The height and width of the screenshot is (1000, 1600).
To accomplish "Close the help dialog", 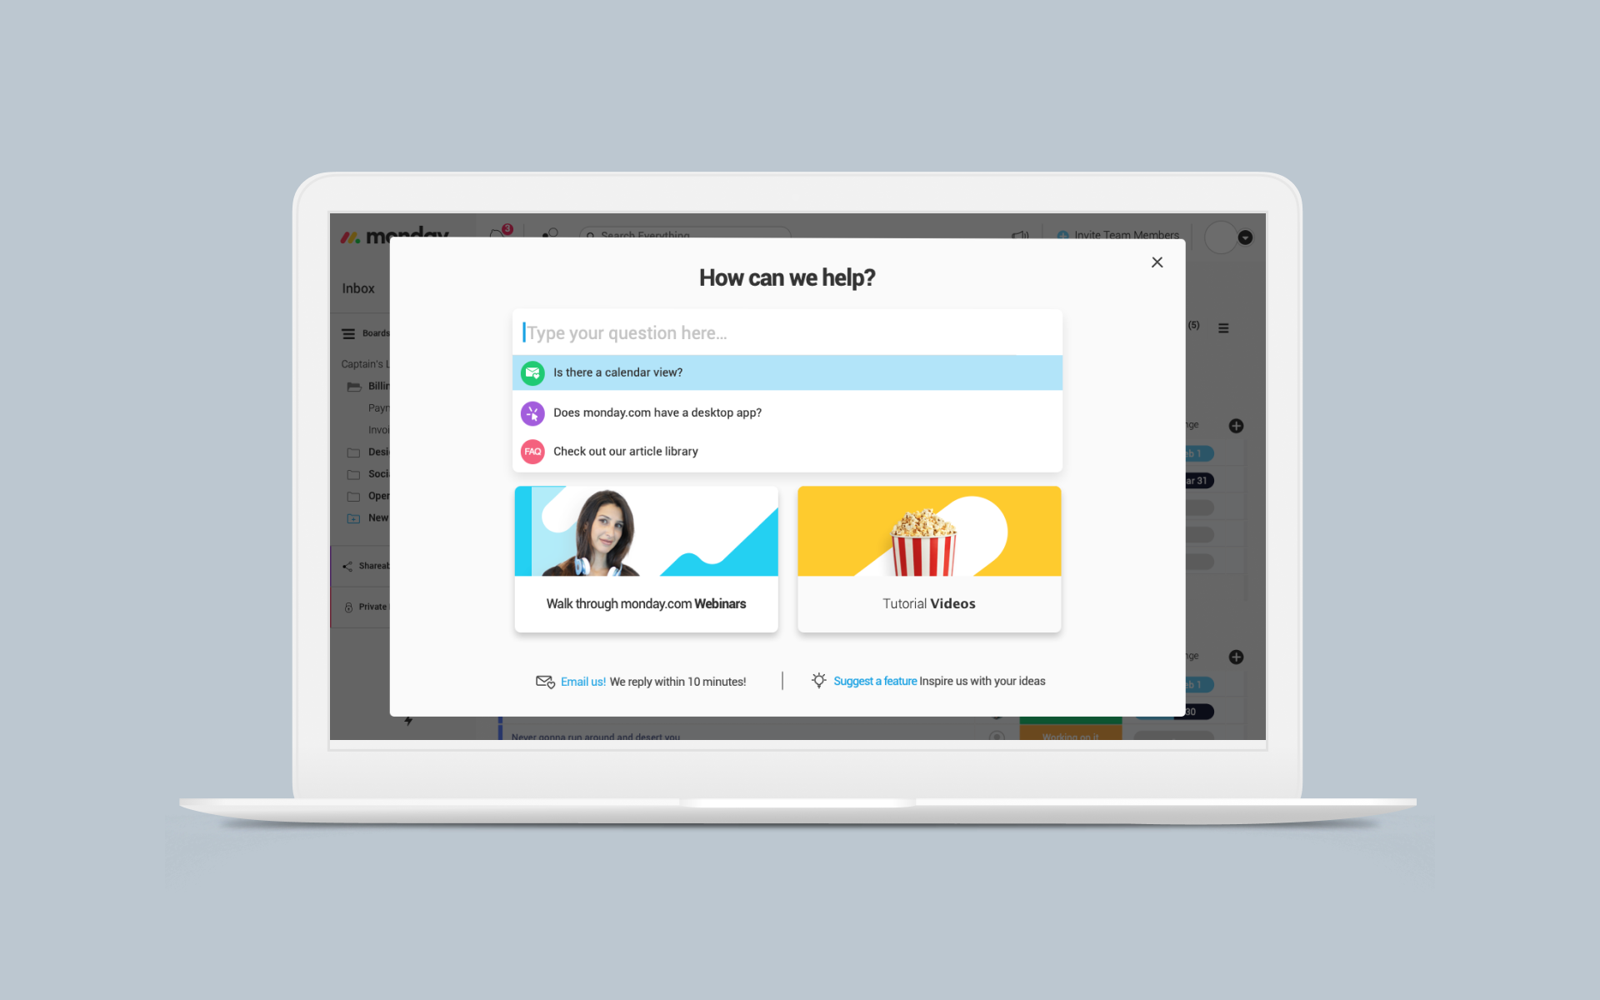I will (1157, 262).
